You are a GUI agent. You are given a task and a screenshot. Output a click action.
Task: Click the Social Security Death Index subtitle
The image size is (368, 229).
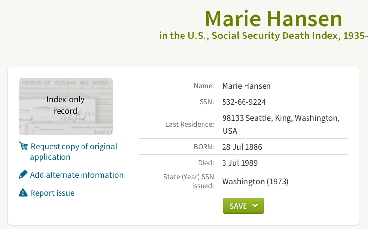264,36
